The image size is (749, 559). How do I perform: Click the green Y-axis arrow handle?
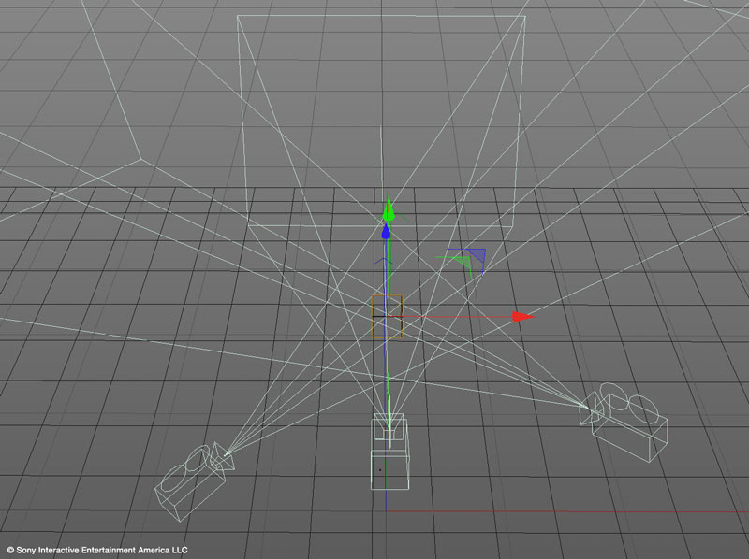[389, 210]
